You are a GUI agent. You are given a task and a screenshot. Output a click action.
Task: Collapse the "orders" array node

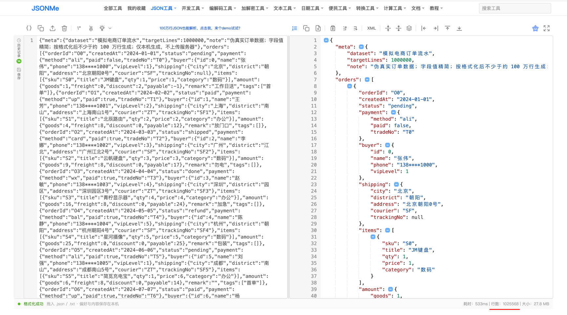(x=367, y=79)
